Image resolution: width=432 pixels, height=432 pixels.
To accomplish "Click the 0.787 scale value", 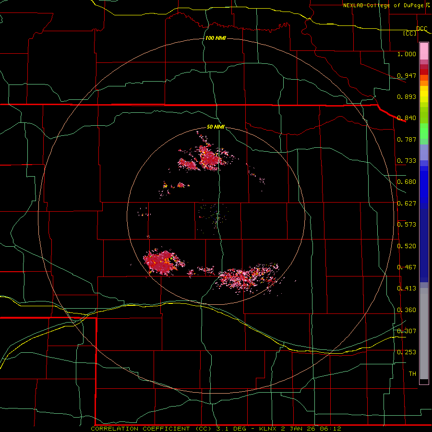I will 407,139.
